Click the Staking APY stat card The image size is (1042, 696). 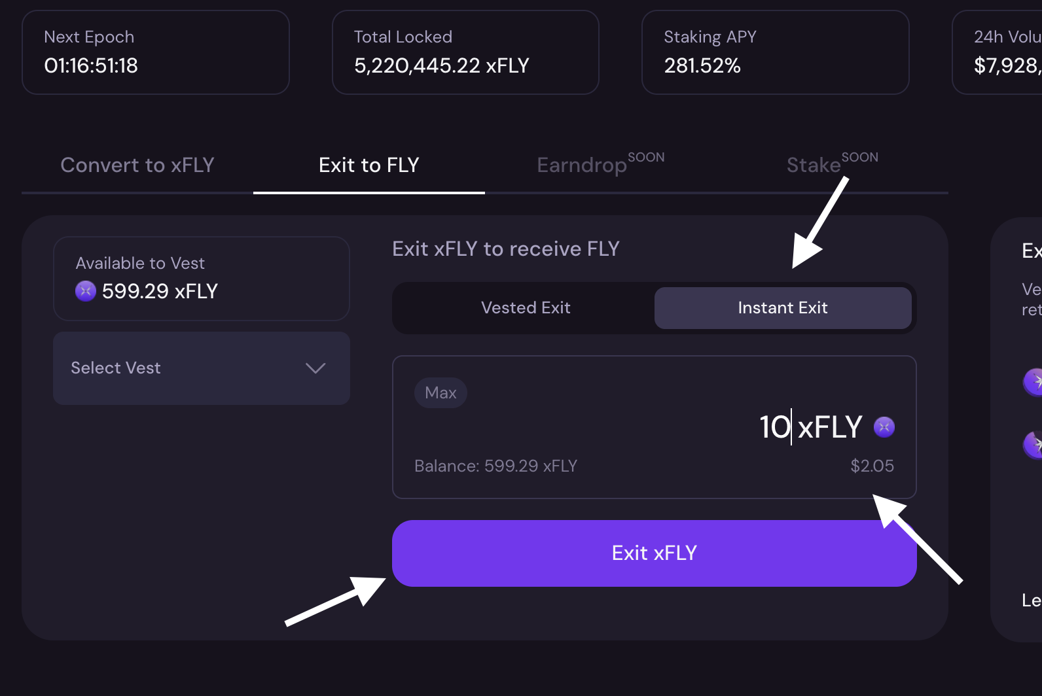click(x=775, y=52)
